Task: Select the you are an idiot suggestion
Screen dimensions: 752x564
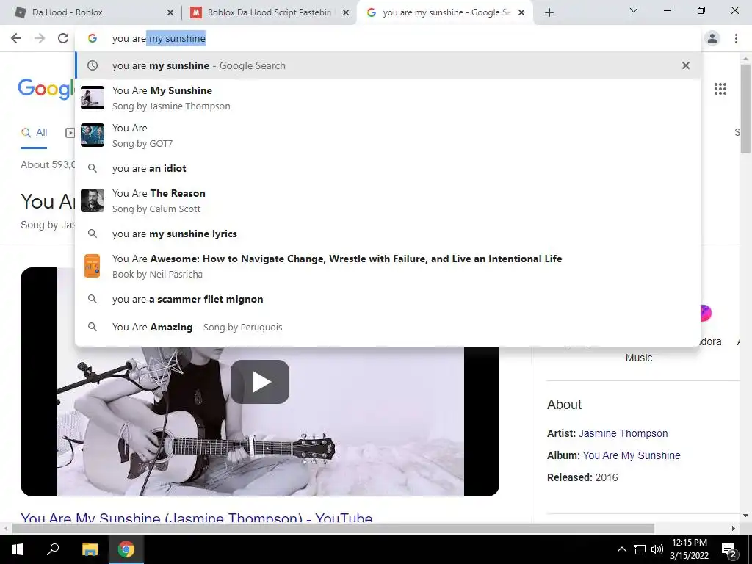Action: pos(388,168)
